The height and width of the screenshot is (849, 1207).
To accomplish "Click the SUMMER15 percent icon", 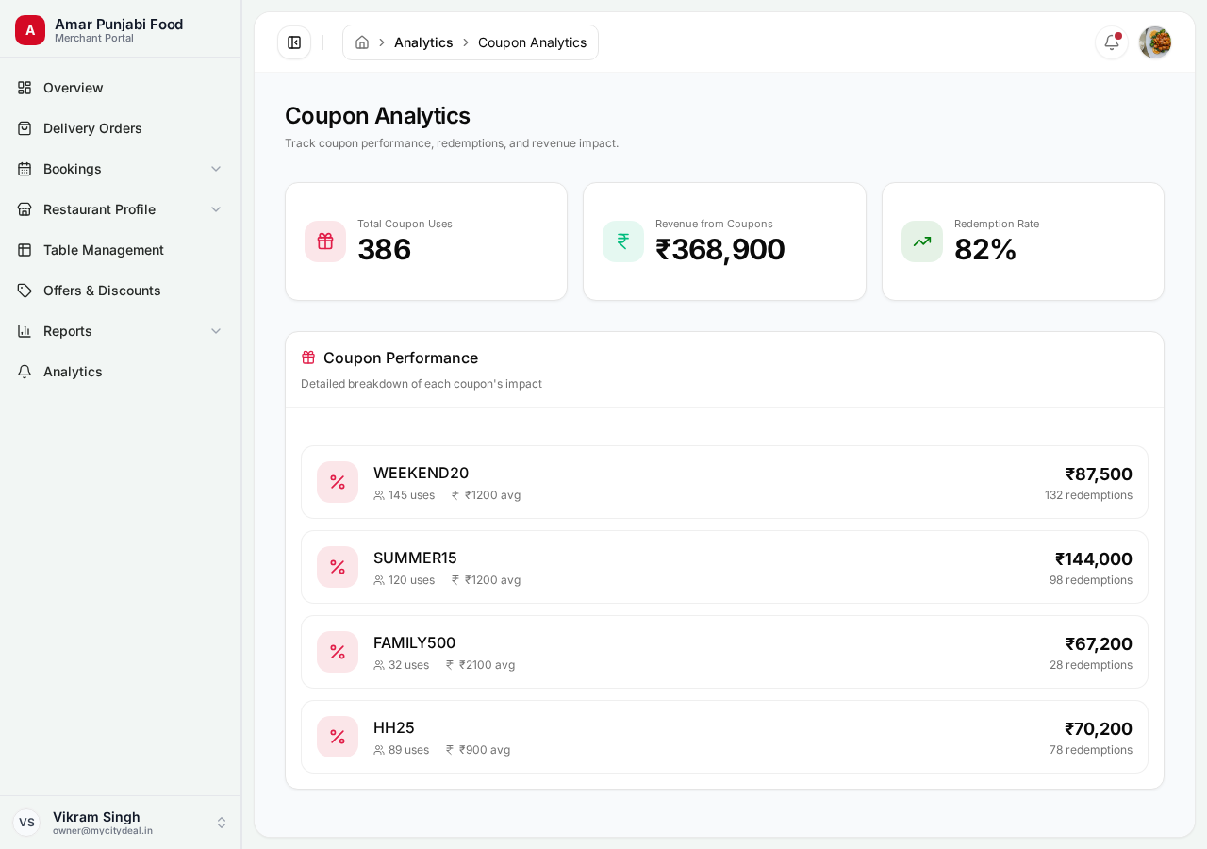I will 338,567.
